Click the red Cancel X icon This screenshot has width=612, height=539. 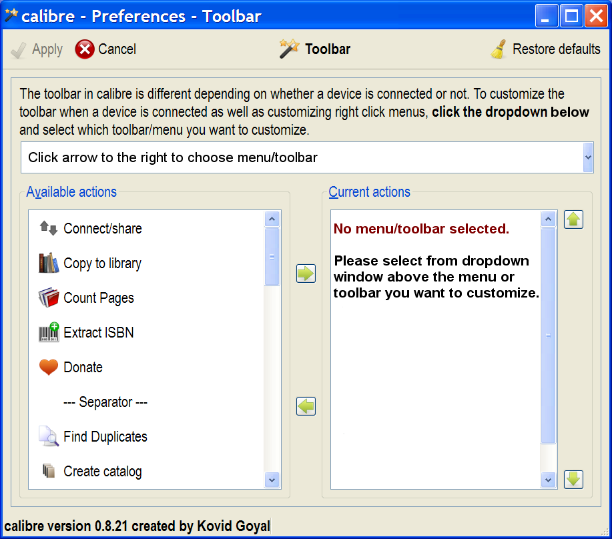pyautogui.click(x=85, y=49)
